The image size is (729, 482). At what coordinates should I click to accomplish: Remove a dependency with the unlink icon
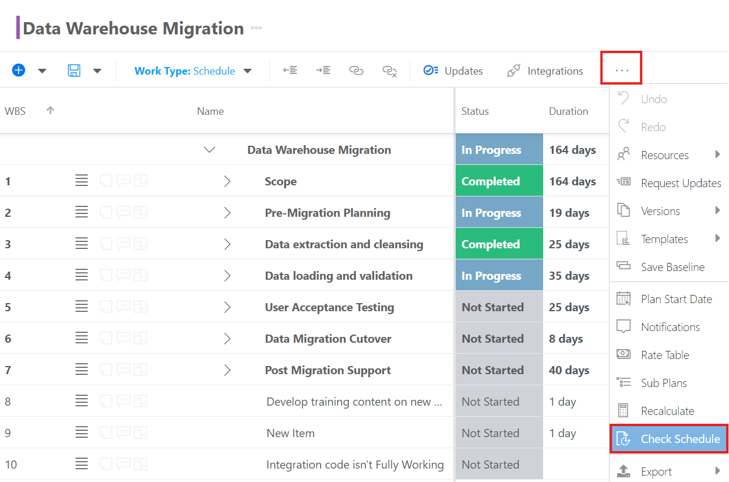pyautogui.click(x=389, y=71)
